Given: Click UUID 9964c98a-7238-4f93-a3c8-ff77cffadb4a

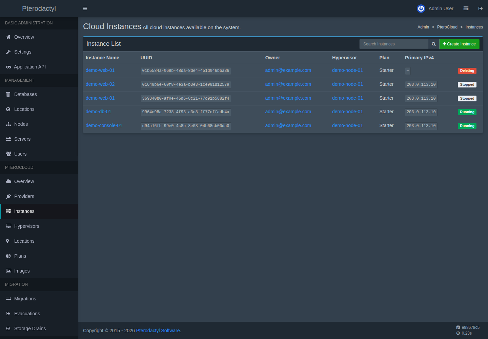Looking at the screenshot, I should tap(186, 112).
